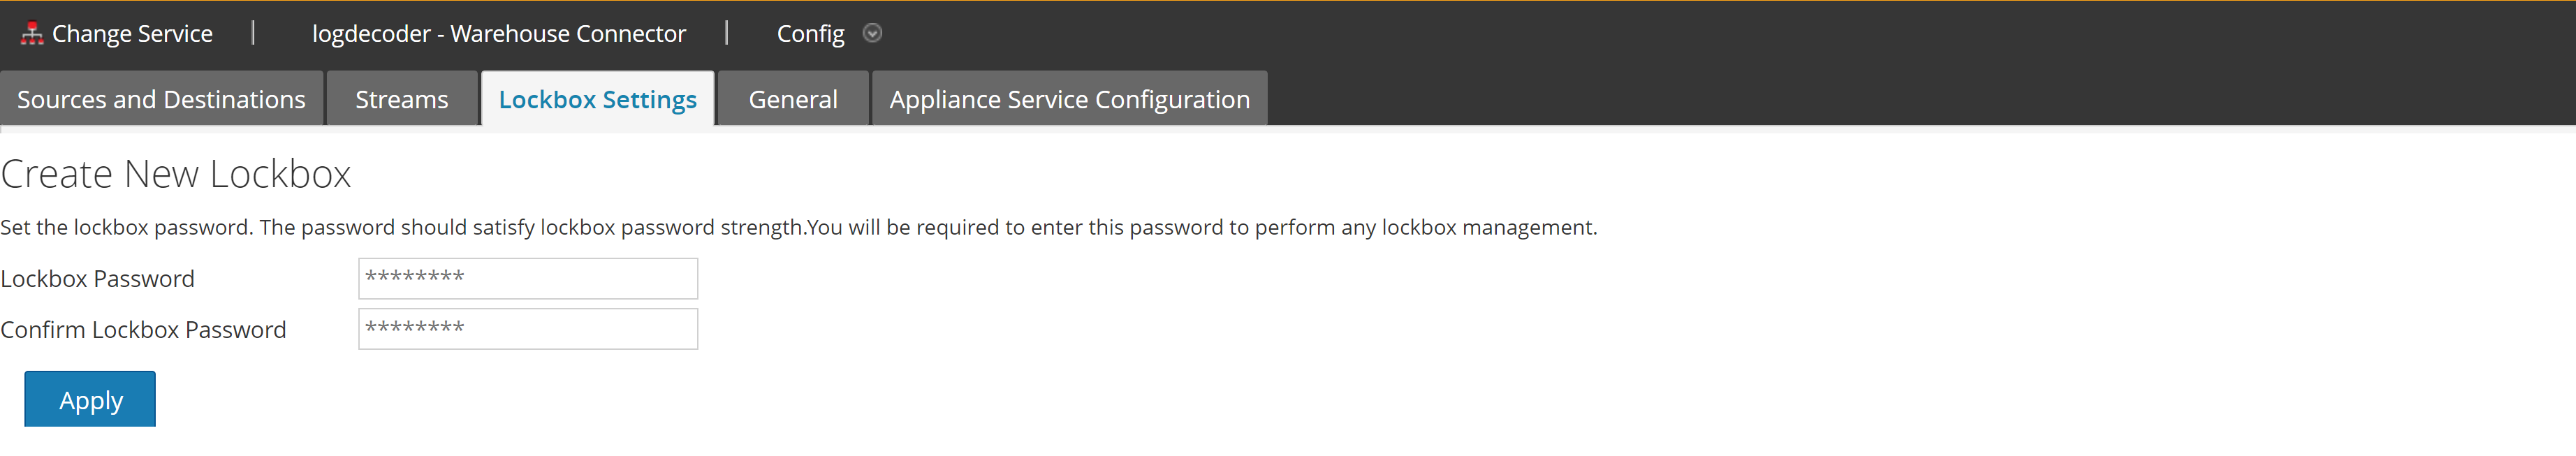Go to the General tab
This screenshot has height=456, width=2576.
[792, 99]
